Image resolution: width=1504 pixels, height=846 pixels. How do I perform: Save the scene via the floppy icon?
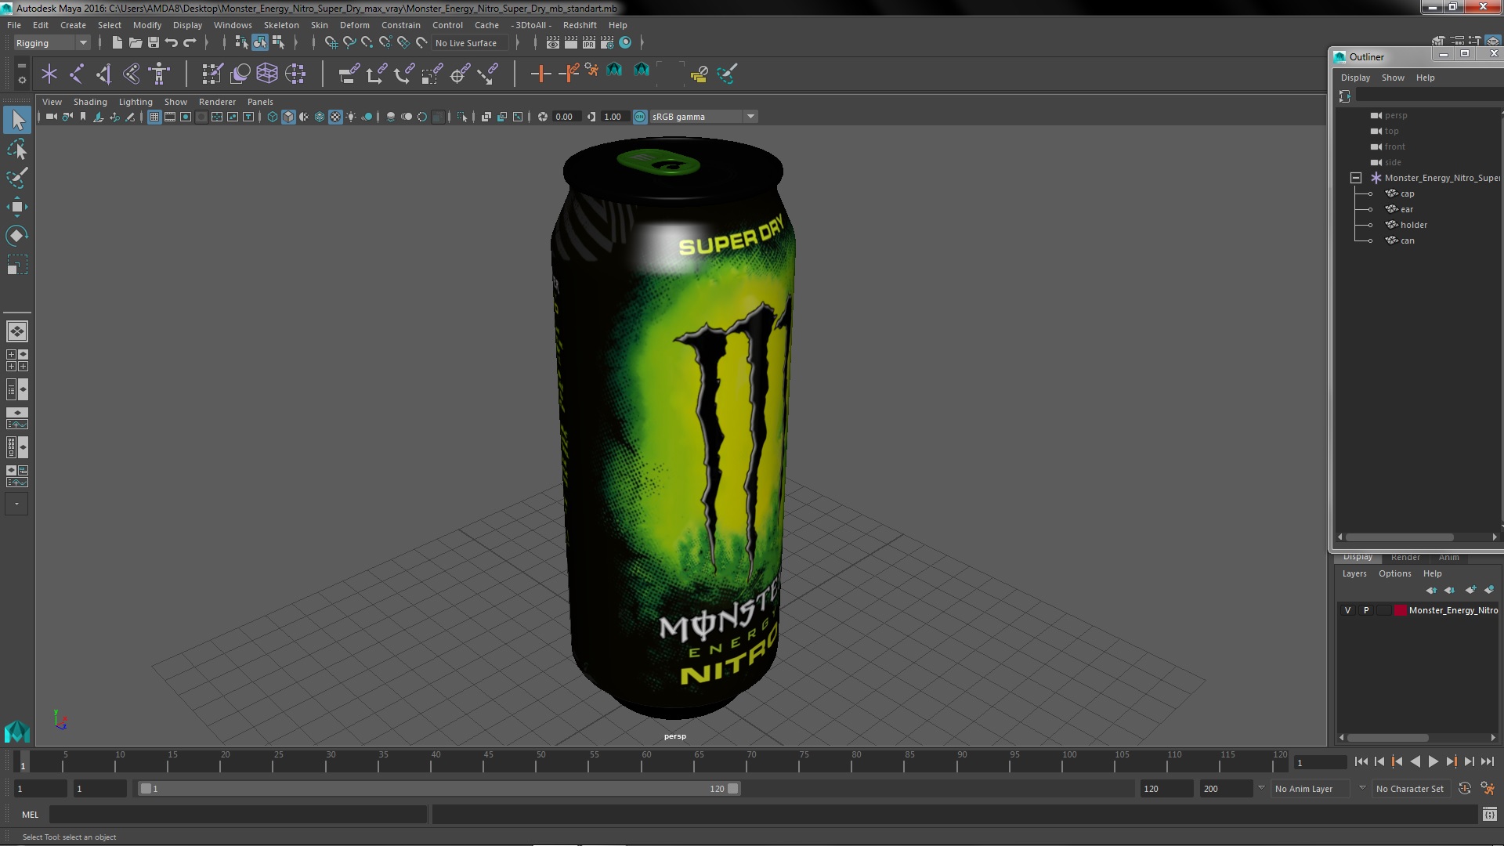[154, 42]
